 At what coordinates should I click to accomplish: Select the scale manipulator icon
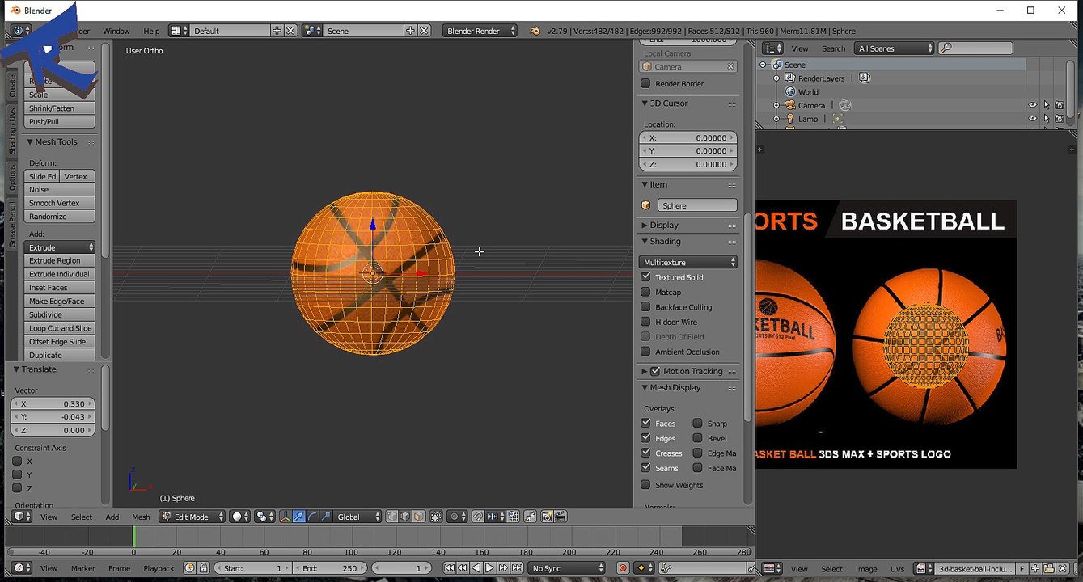click(x=326, y=517)
